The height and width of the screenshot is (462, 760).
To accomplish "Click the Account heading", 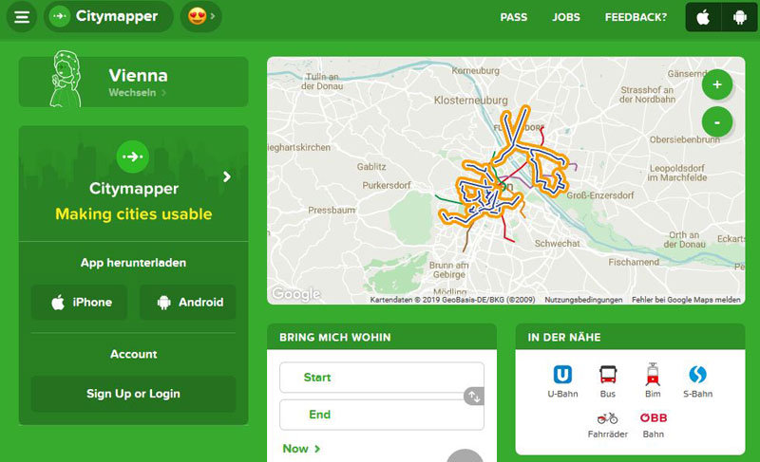I will (x=133, y=354).
